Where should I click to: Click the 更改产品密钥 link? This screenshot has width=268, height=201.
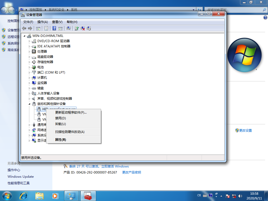point(131,172)
